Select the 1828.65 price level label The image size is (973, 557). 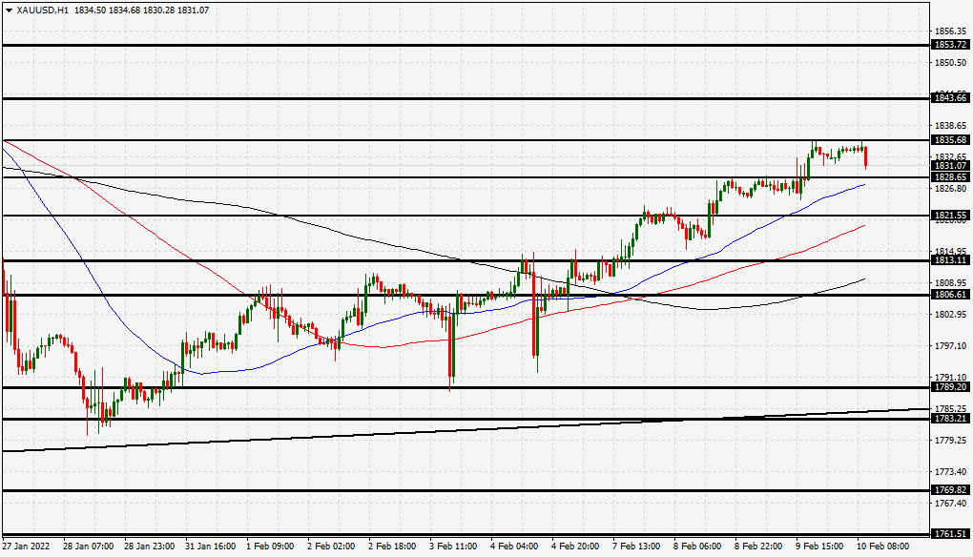(951, 177)
